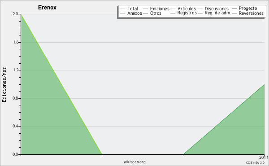Click the 1.6 y-axis value
This screenshot has width=269, height=166.
(15, 42)
